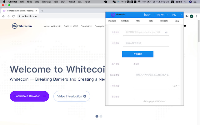Screen dimensions: 200x125
Task: Click the Video Introduction button
Action: [x=72, y=96]
